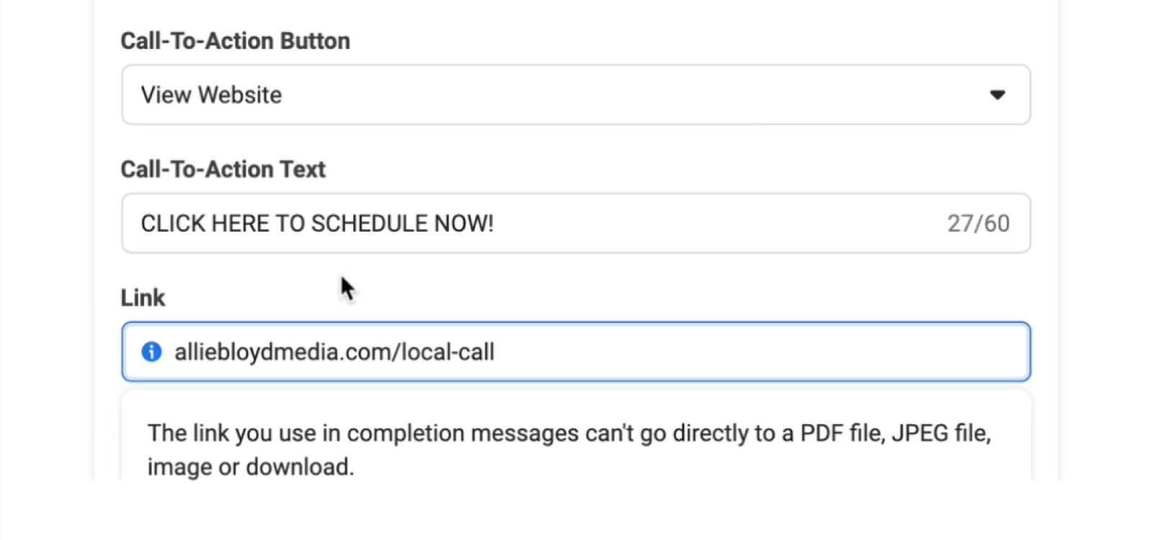Click "local-call" at the end of the URL
The width and height of the screenshot is (1151, 540).
coord(447,352)
